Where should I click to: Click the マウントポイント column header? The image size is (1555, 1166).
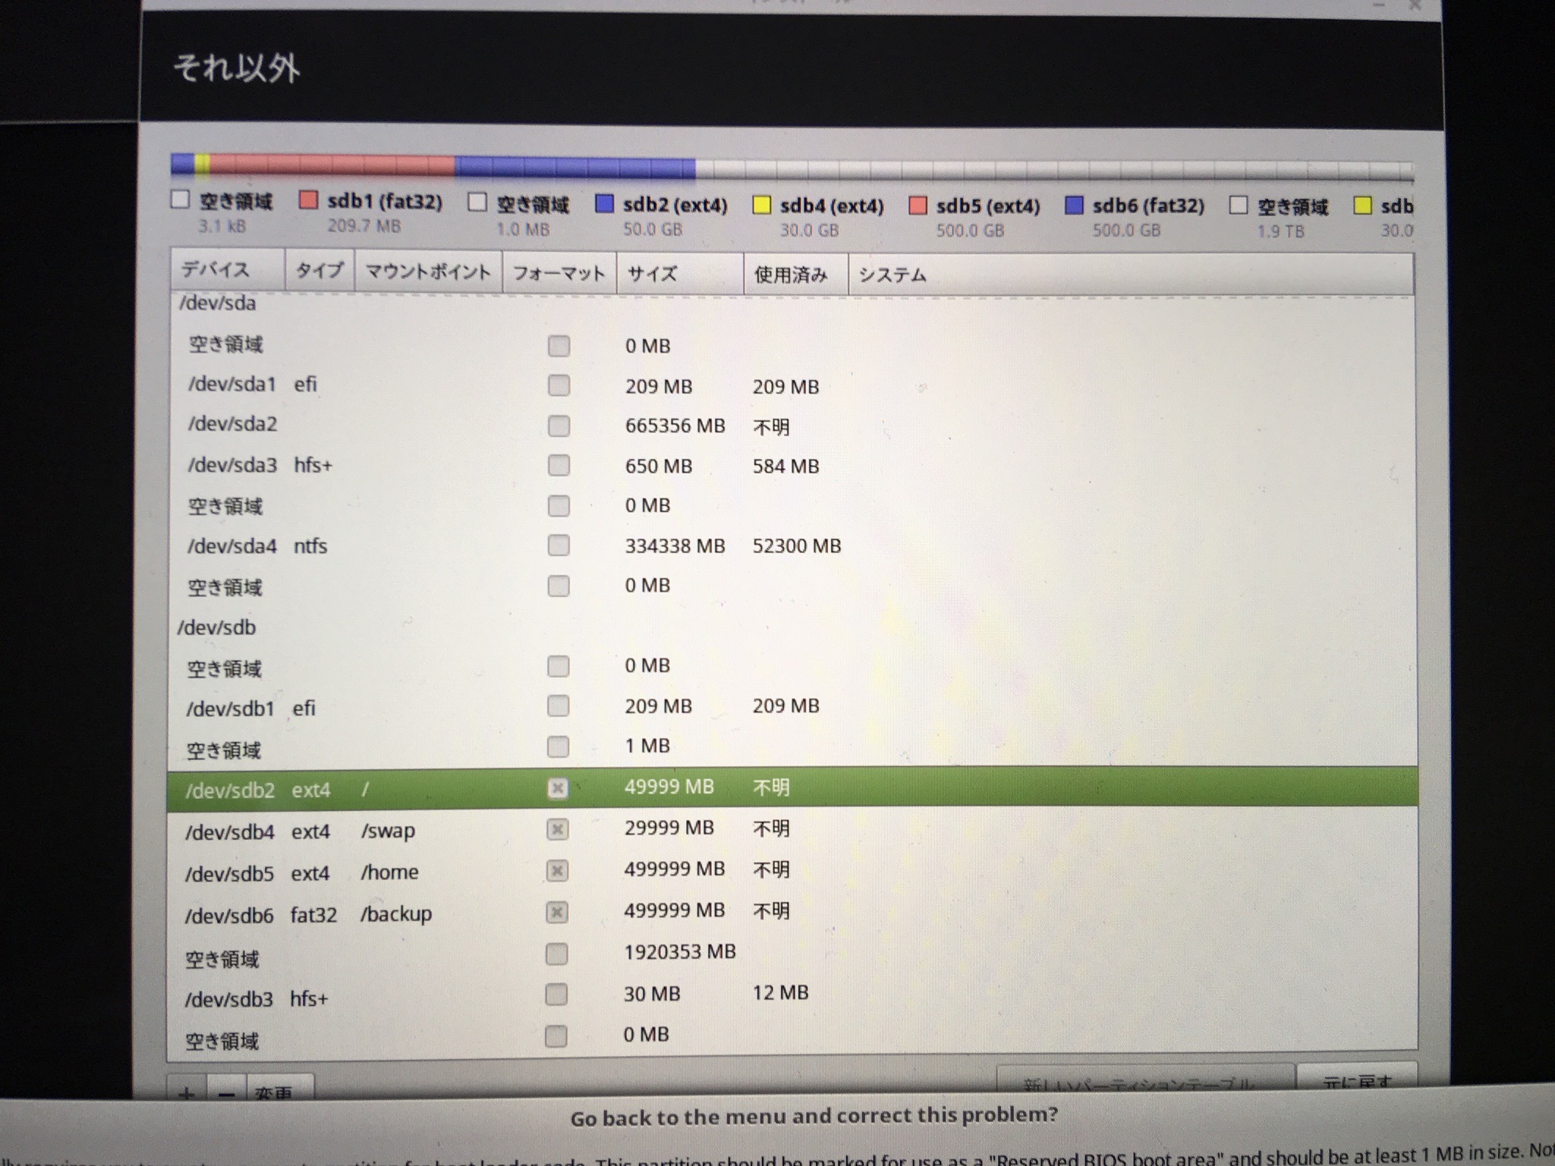pos(428,272)
